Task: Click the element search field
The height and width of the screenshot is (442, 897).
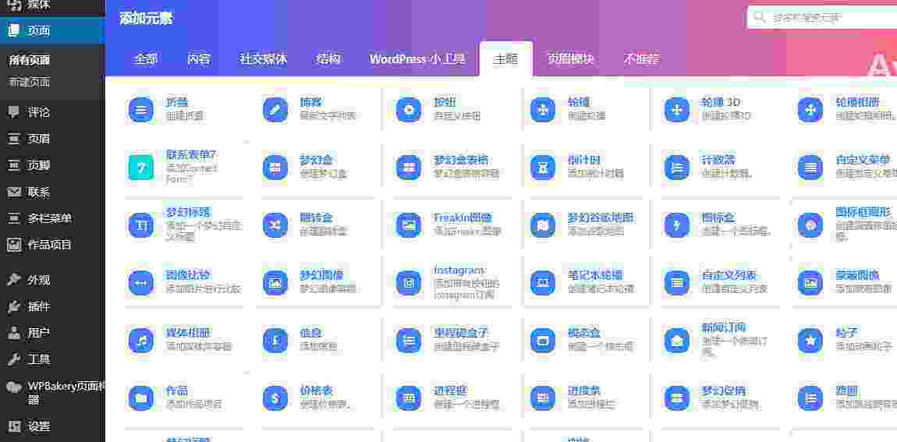Action: (x=822, y=17)
